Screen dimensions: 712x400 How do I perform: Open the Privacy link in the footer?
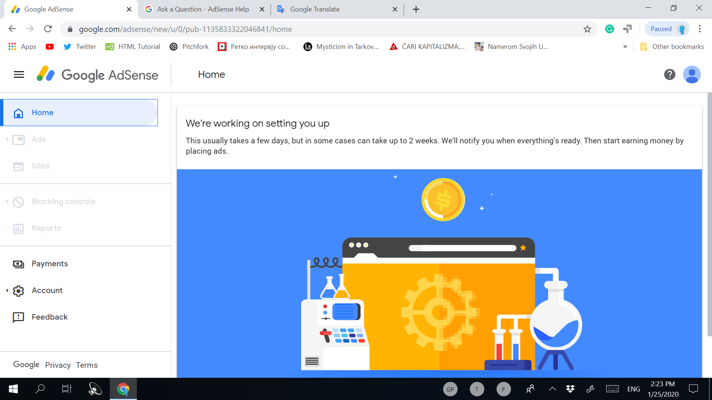tap(58, 365)
